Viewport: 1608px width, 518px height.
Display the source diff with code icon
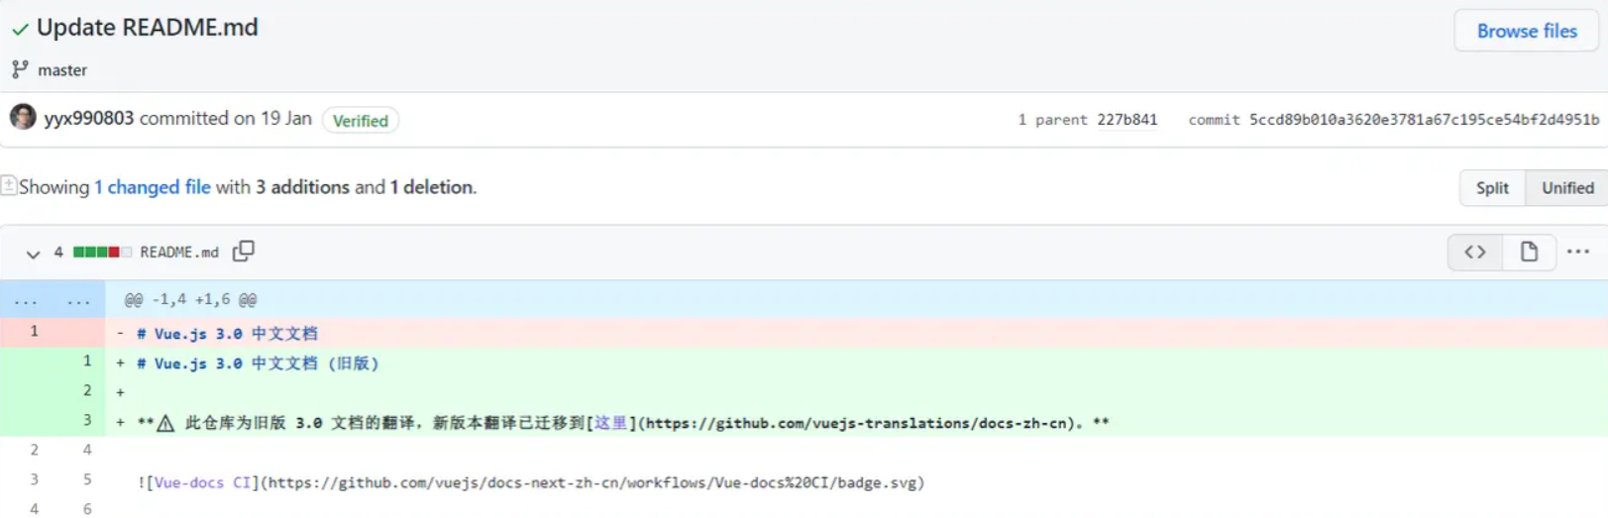(x=1475, y=252)
